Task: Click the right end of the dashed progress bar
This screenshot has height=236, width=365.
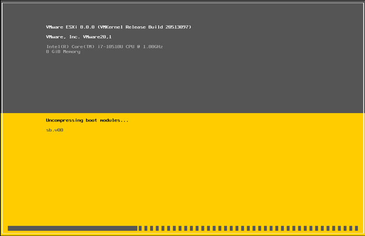Action: (x=355, y=228)
